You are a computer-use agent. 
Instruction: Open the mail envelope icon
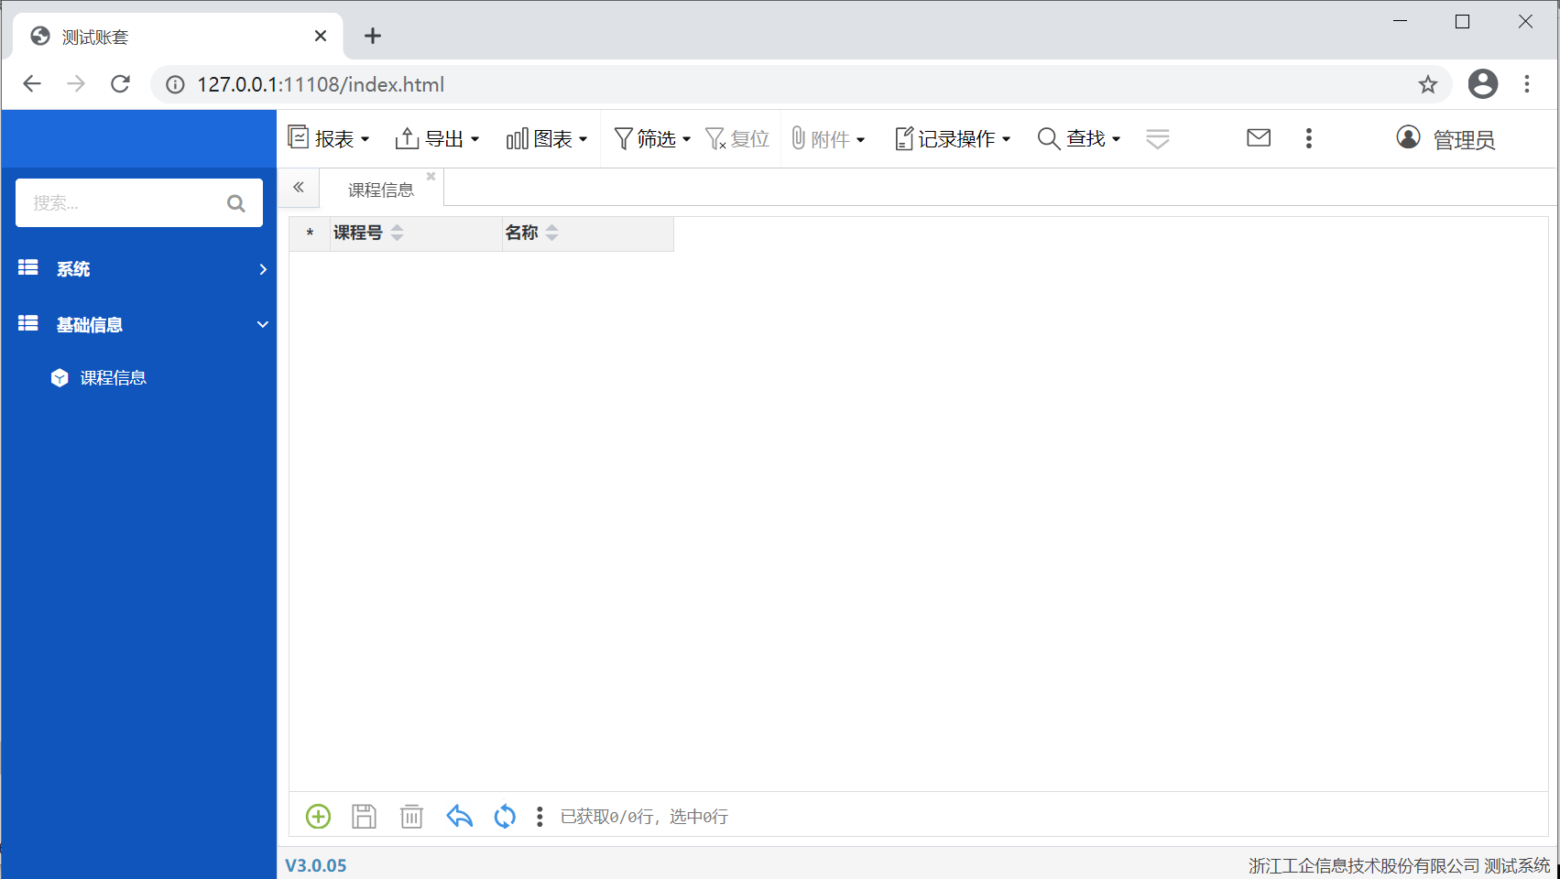(1259, 137)
